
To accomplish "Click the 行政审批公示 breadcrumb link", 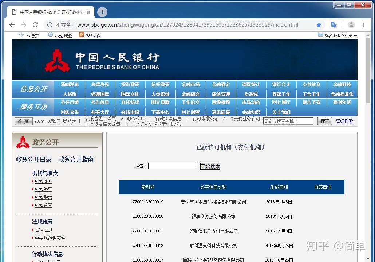I will (205, 119).
